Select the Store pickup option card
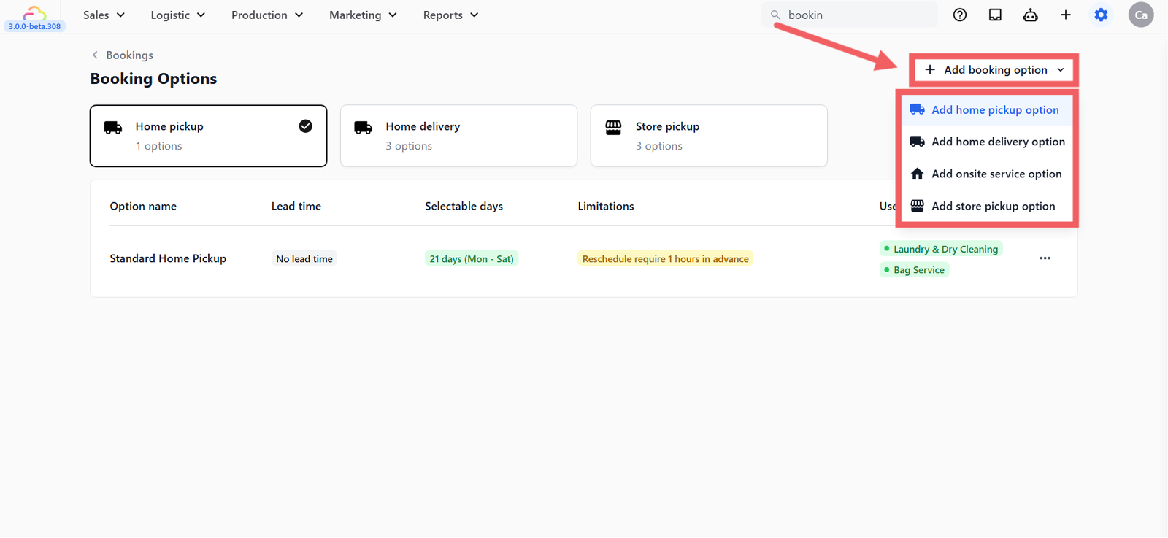The width and height of the screenshot is (1168, 538). point(709,136)
